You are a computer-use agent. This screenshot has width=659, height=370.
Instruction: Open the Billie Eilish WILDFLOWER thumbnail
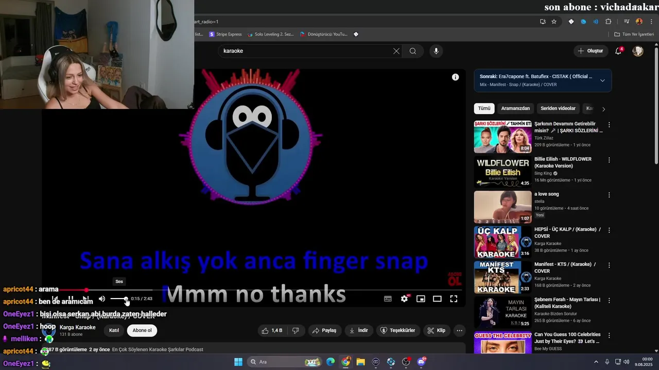tap(502, 172)
